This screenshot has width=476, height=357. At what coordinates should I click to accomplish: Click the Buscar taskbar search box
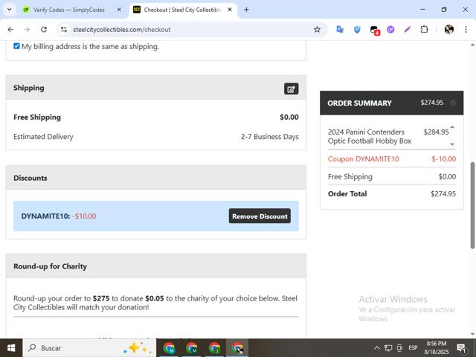click(x=89, y=348)
